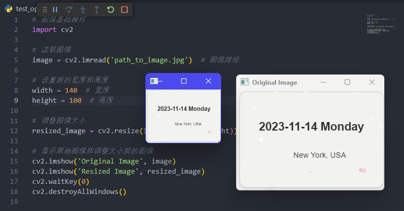Maximize the Original Image window

[x=347, y=82]
